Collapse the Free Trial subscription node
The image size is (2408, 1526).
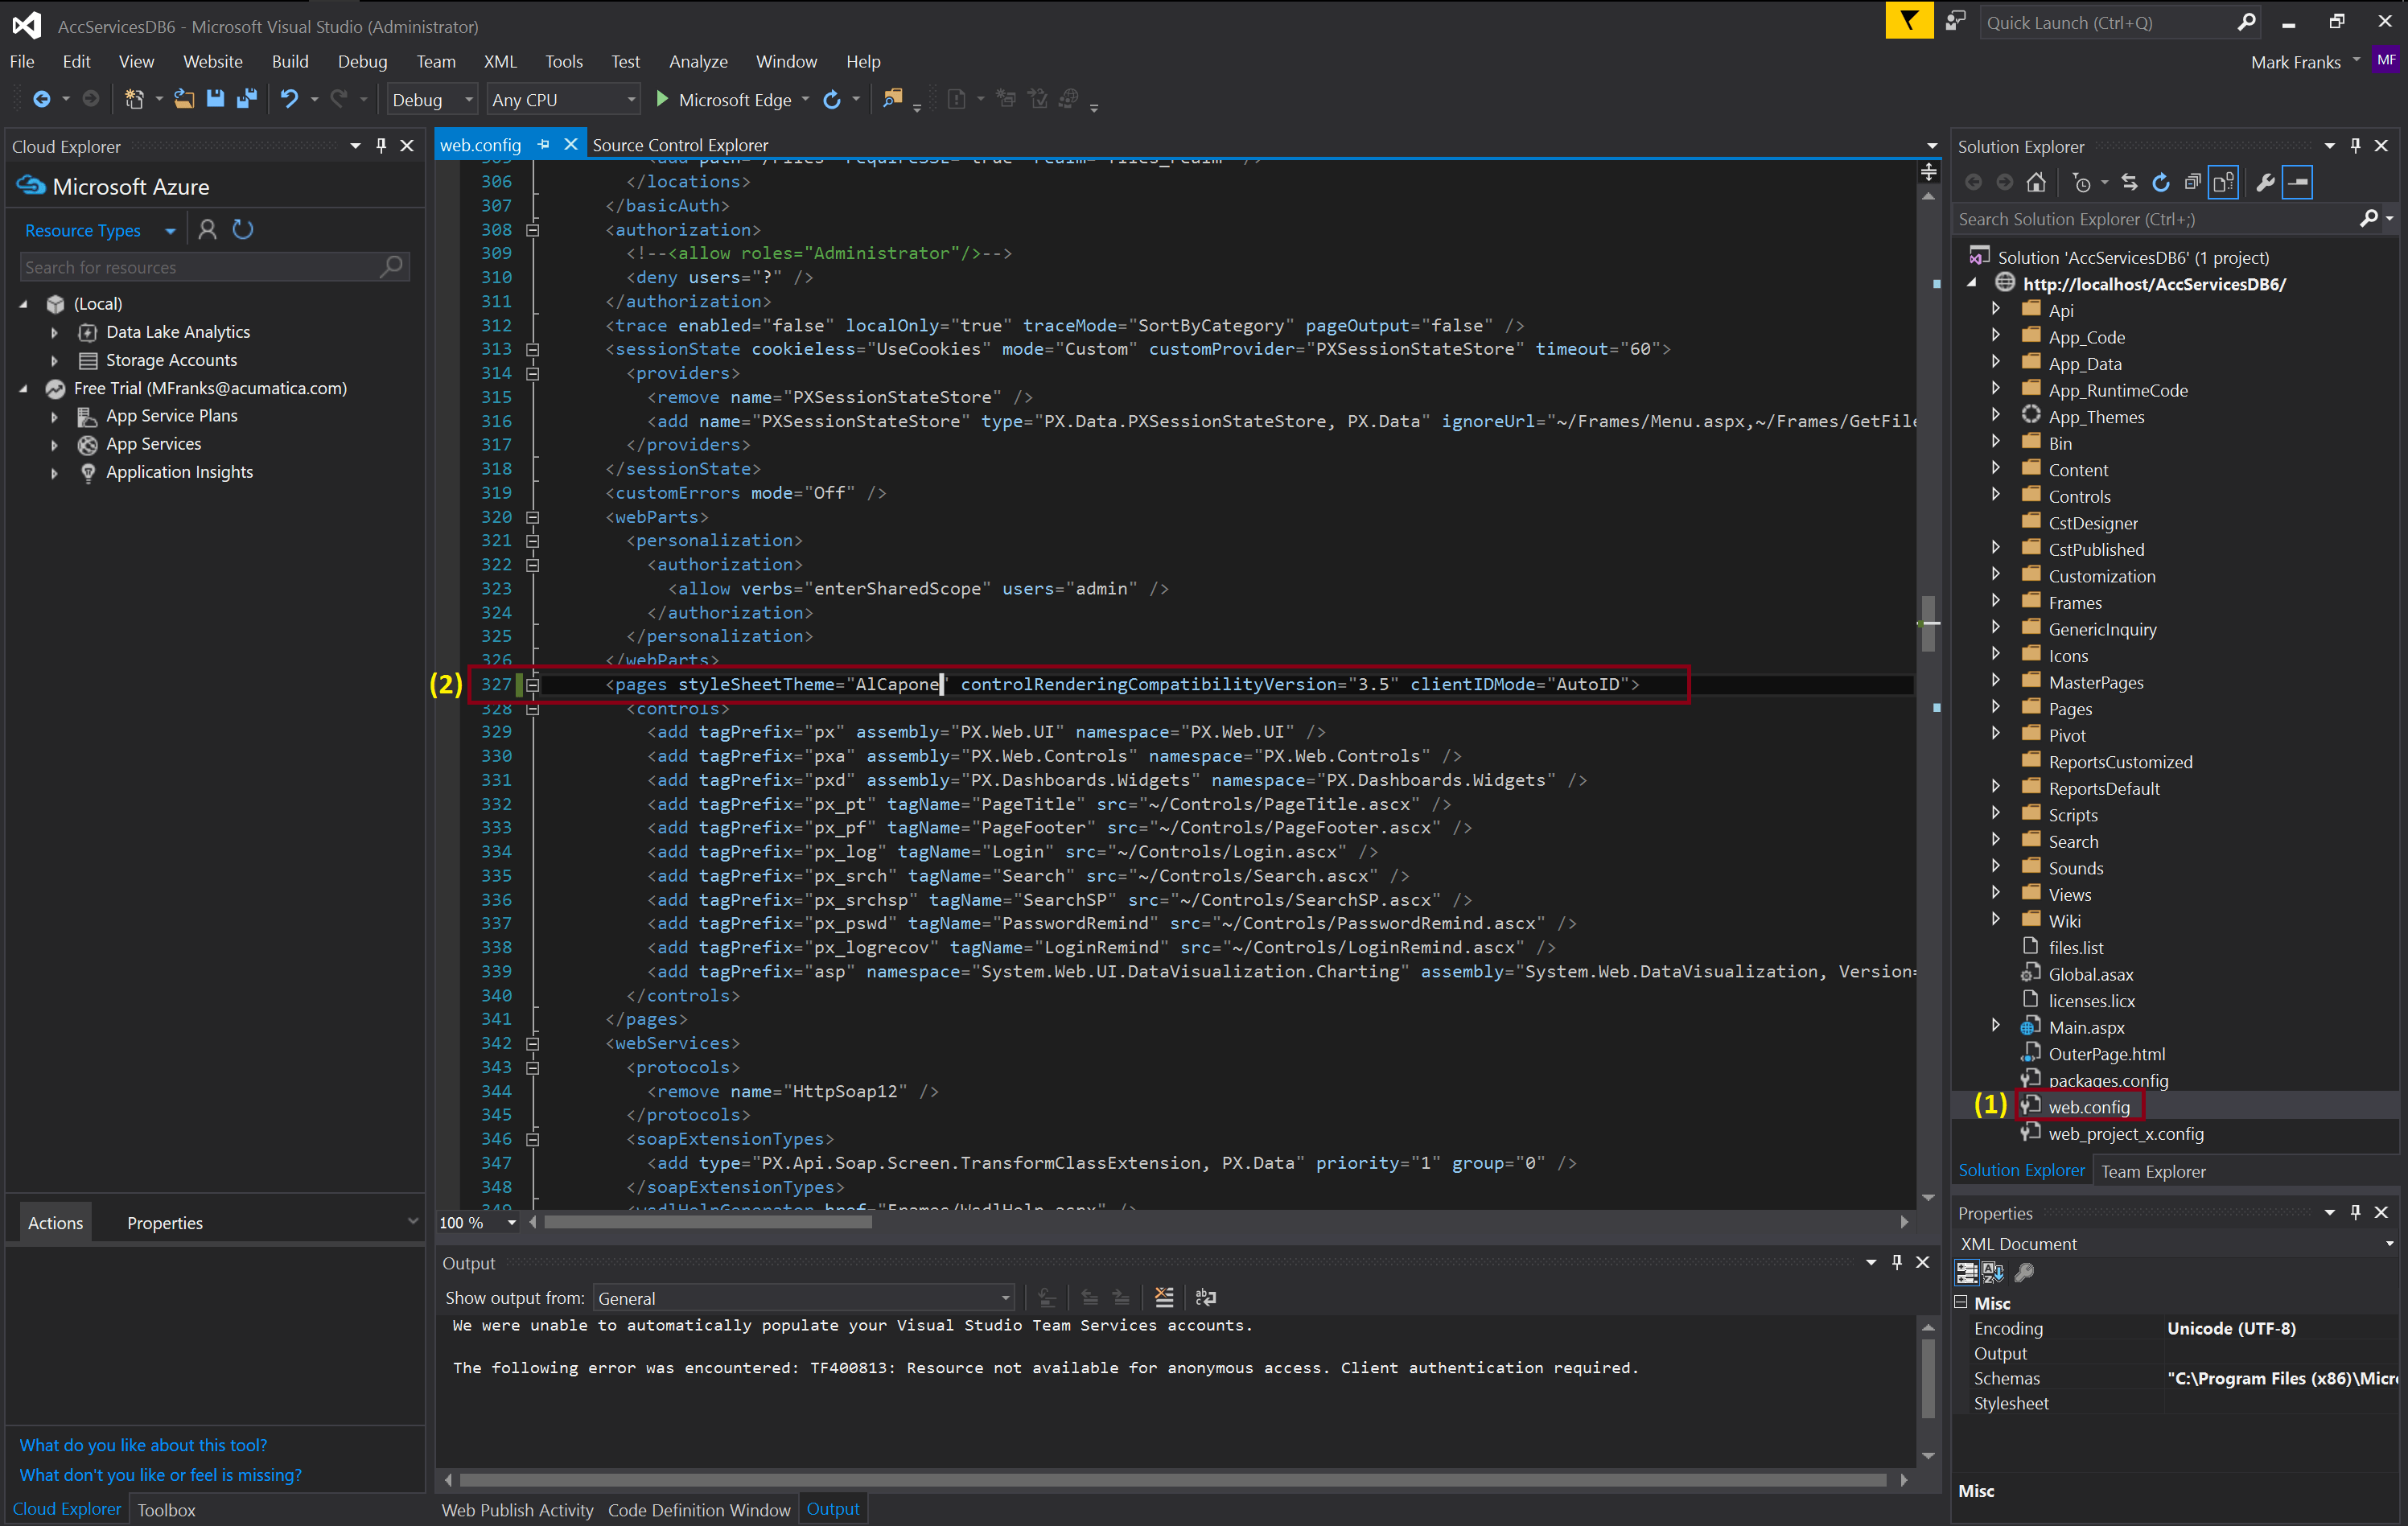[24, 389]
